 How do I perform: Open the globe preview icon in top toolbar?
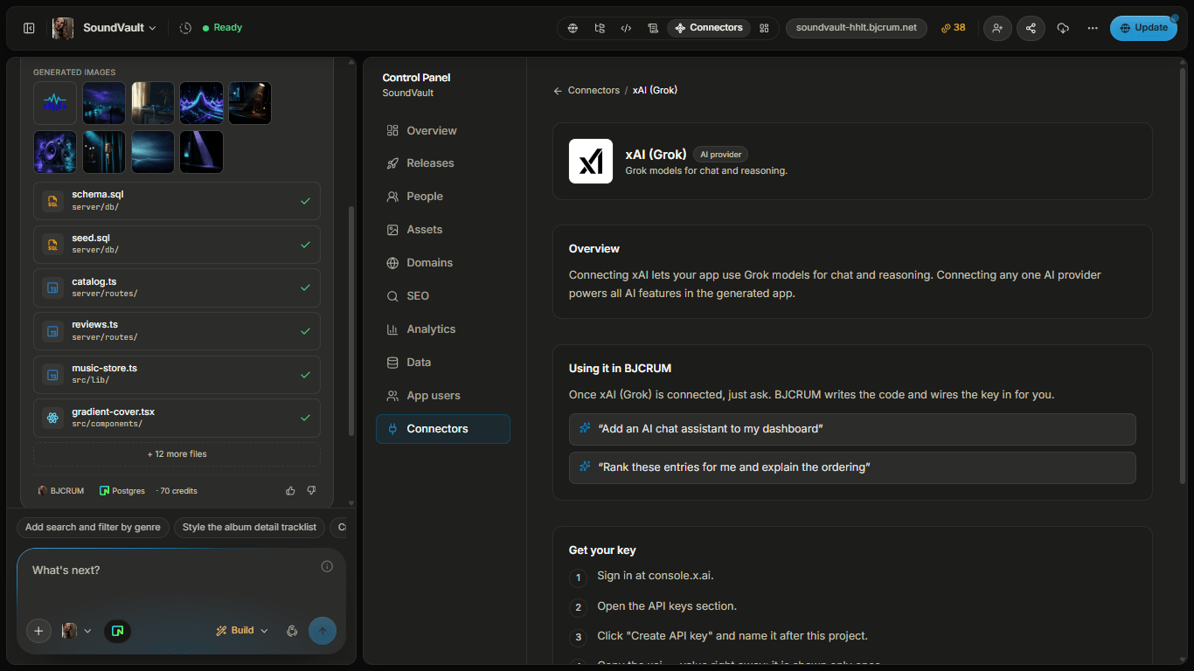(x=573, y=28)
